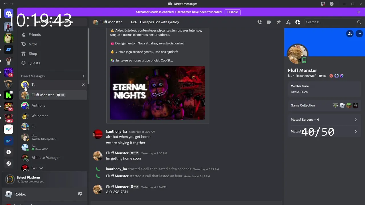
Task: Click Fluff Monster avatar on 2:30 PM message
Action: pyautogui.click(x=98, y=156)
